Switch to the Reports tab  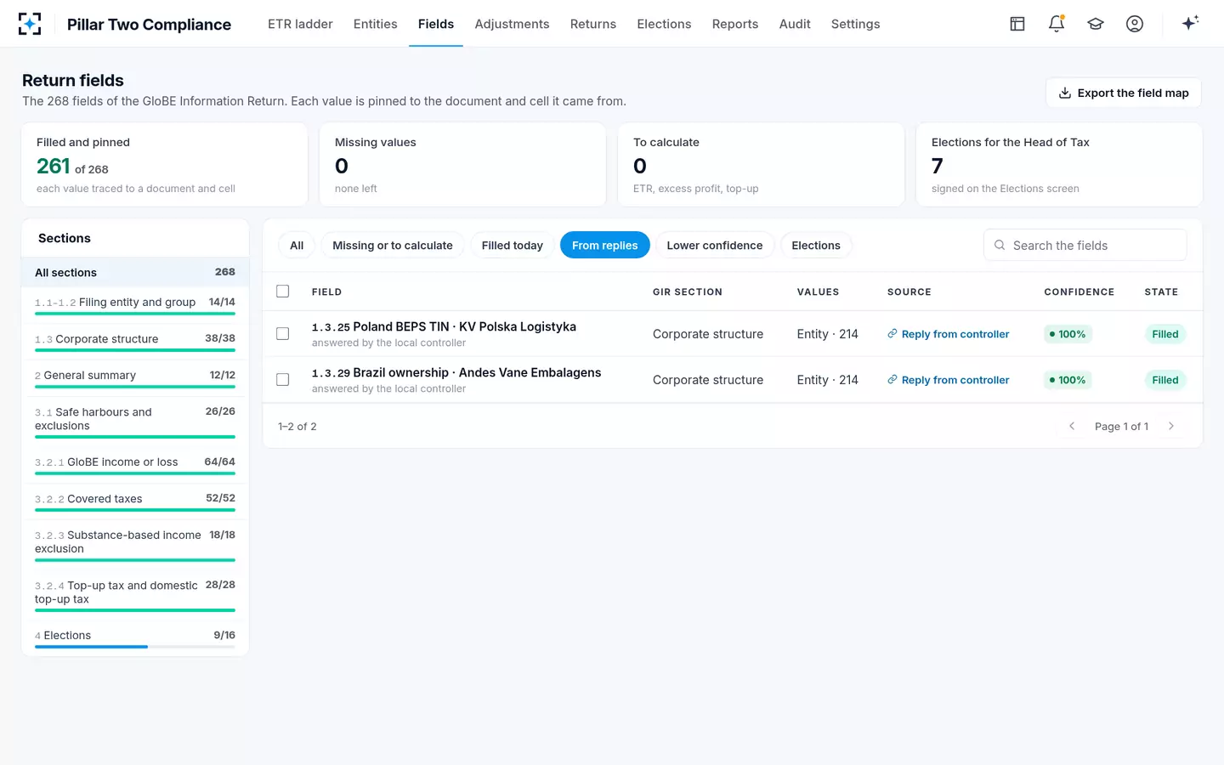pos(735,24)
